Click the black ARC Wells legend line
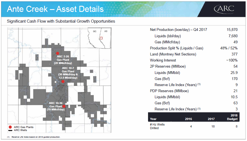This screenshot has height=141, width=247. 10,131
